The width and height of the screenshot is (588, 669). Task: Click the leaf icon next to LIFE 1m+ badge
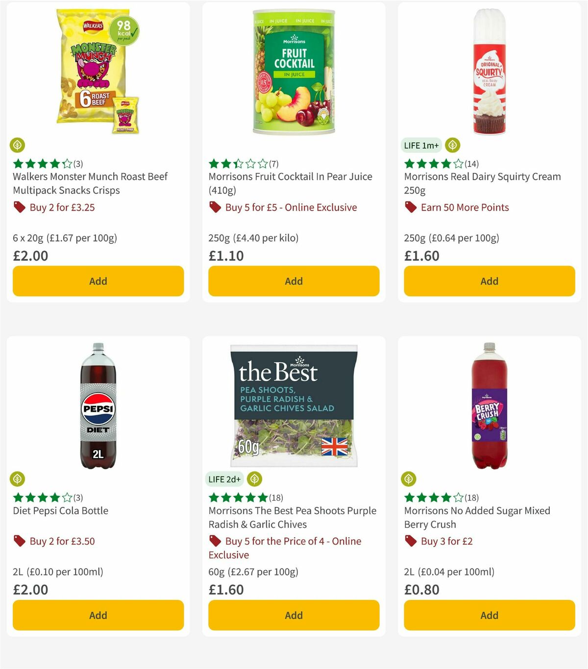tap(452, 145)
